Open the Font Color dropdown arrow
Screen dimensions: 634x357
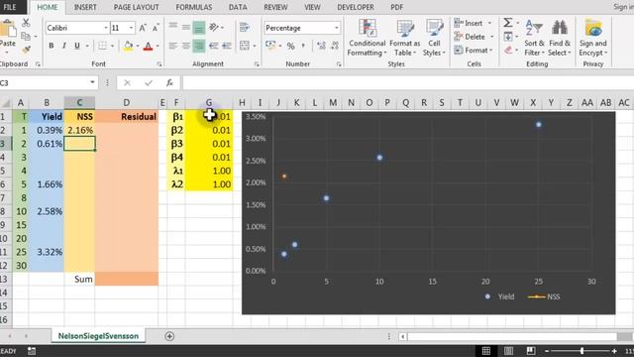(x=158, y=47)
